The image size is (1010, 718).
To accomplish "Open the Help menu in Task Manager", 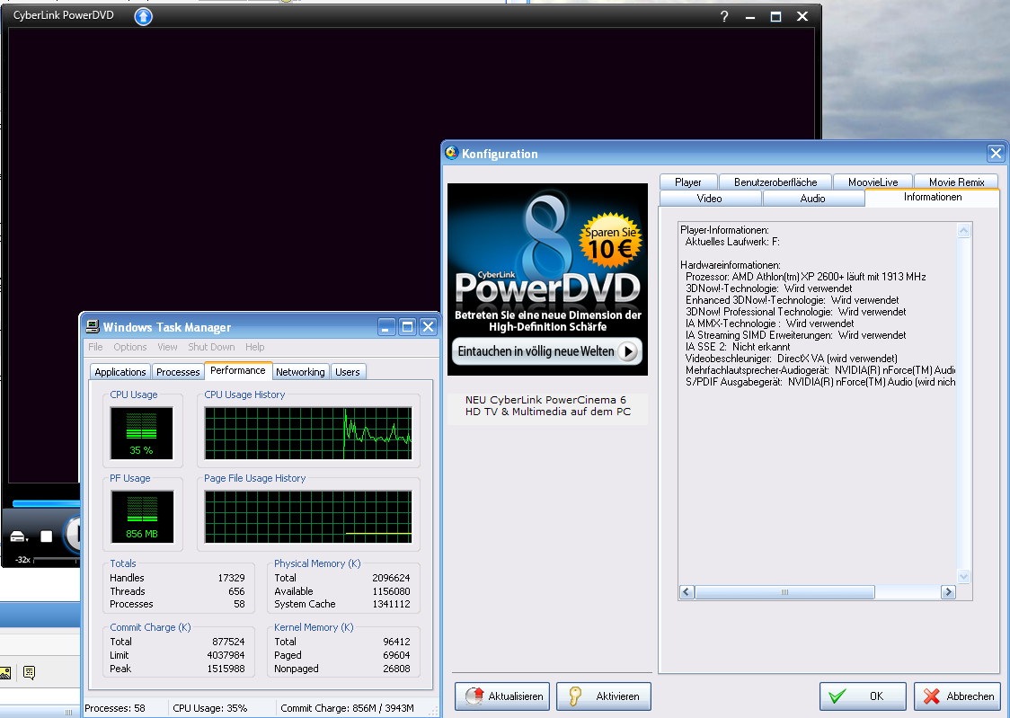I will pos(254,347).
